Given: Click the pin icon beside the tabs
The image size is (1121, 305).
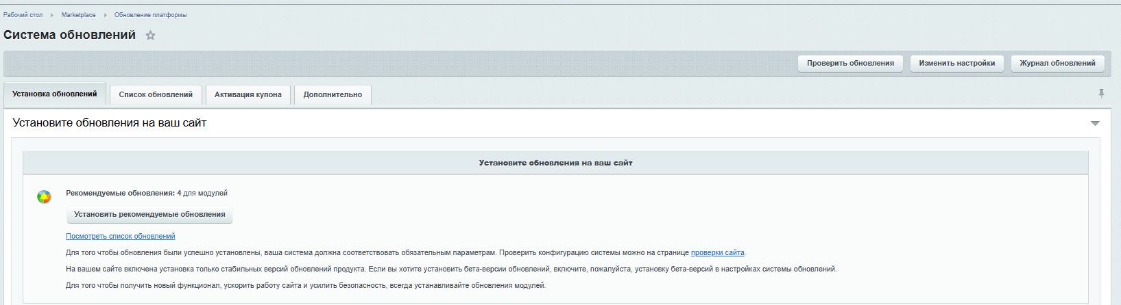Looking at the screenshot, I should pyautogui.click(x=1101, y=94).
